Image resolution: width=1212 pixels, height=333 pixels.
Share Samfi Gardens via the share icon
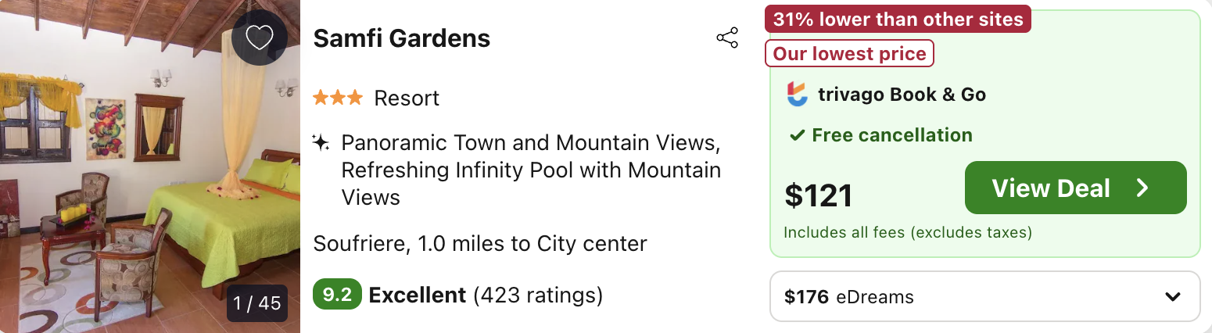pyautogui.click(x=727, y=38)
